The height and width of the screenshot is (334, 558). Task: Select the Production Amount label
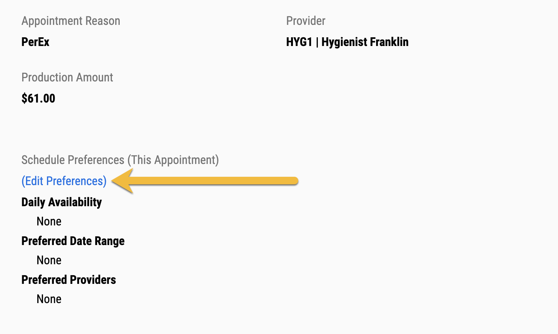67,77
